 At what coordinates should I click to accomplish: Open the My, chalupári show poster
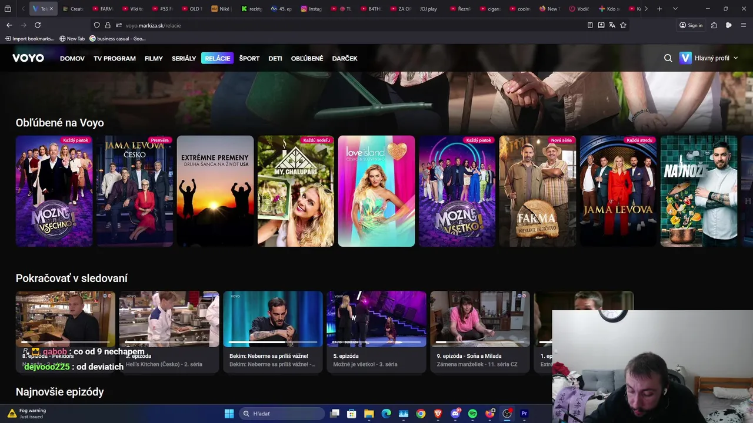click(296, 191)
